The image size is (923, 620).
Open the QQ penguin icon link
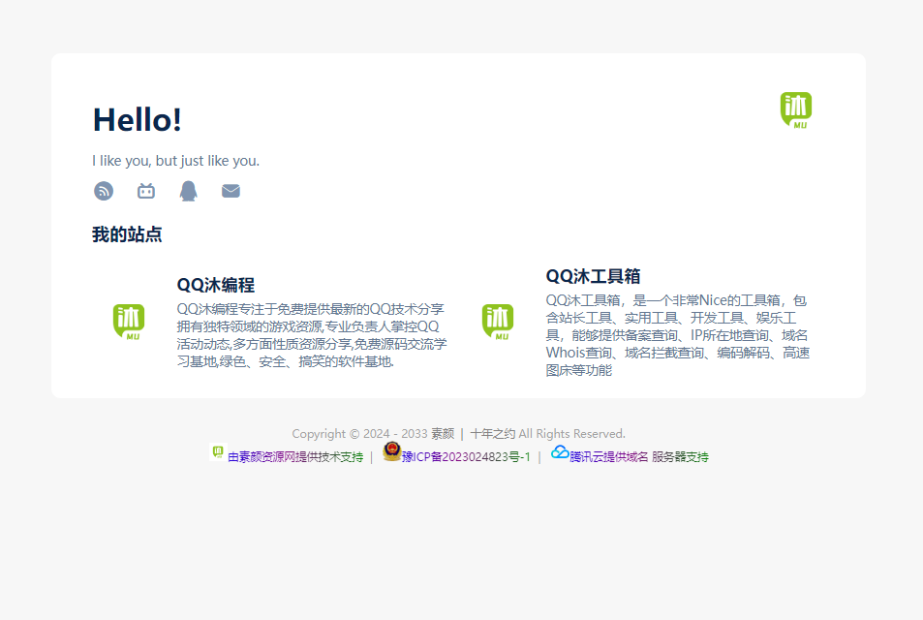pos(188,191)
